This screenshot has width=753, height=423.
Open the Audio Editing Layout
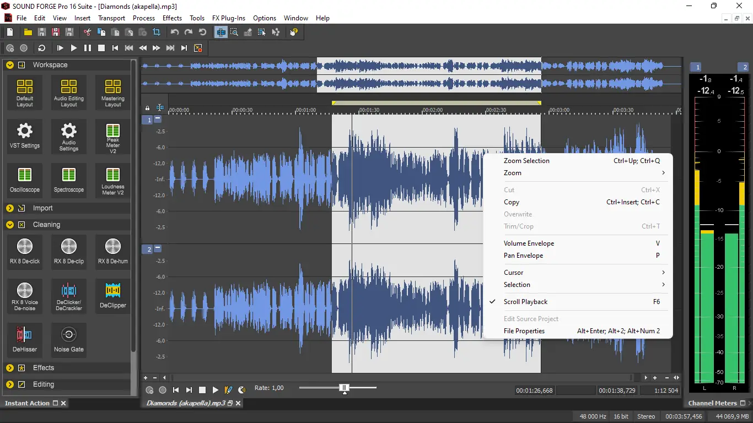[x=68, y=92]
